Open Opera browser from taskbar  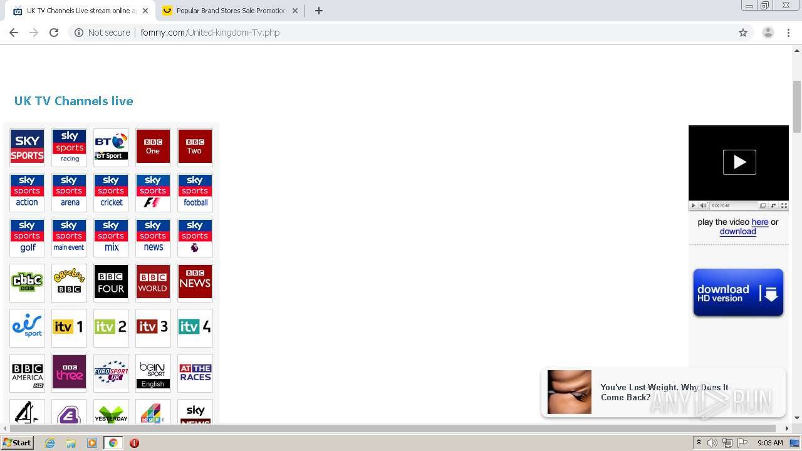pyautogui.click(x=134, y=443)
